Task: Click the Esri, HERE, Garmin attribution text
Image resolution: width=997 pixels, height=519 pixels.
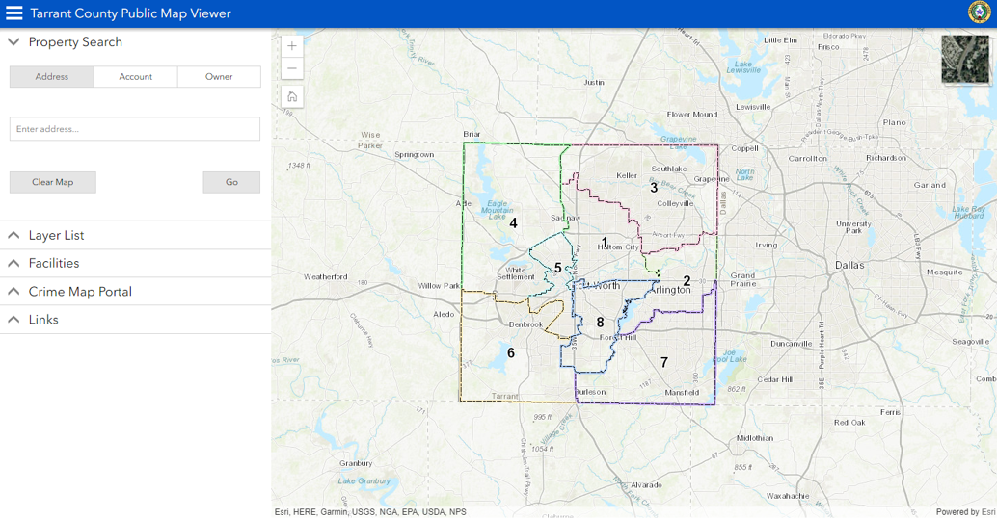Action: [370, 512]
